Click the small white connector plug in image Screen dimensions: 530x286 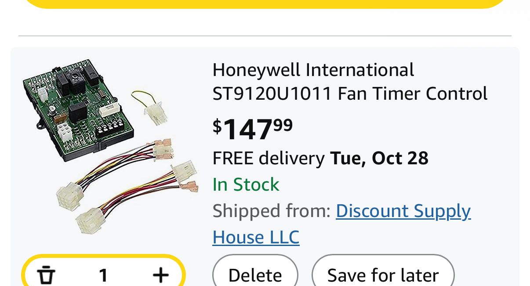click(x=155, y=114)
